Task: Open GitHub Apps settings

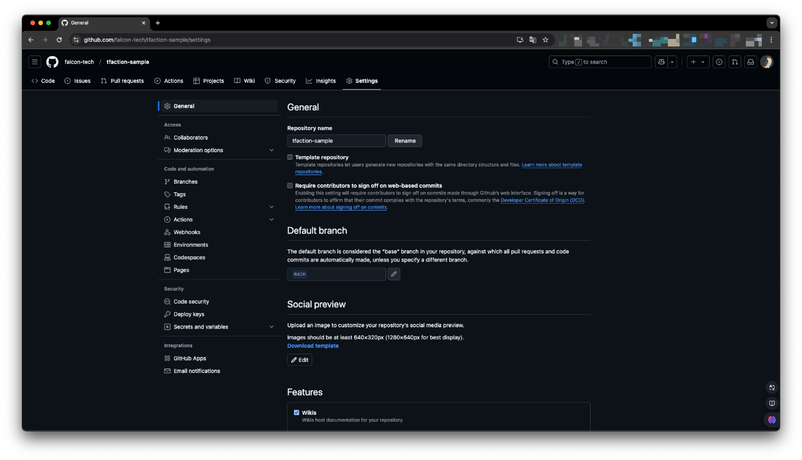Action: click(218, 358)
